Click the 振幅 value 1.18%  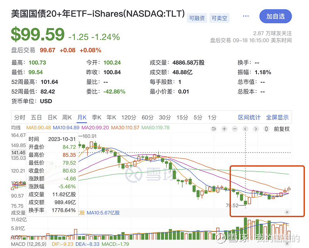pyautogui.click(x=263, y=72)
